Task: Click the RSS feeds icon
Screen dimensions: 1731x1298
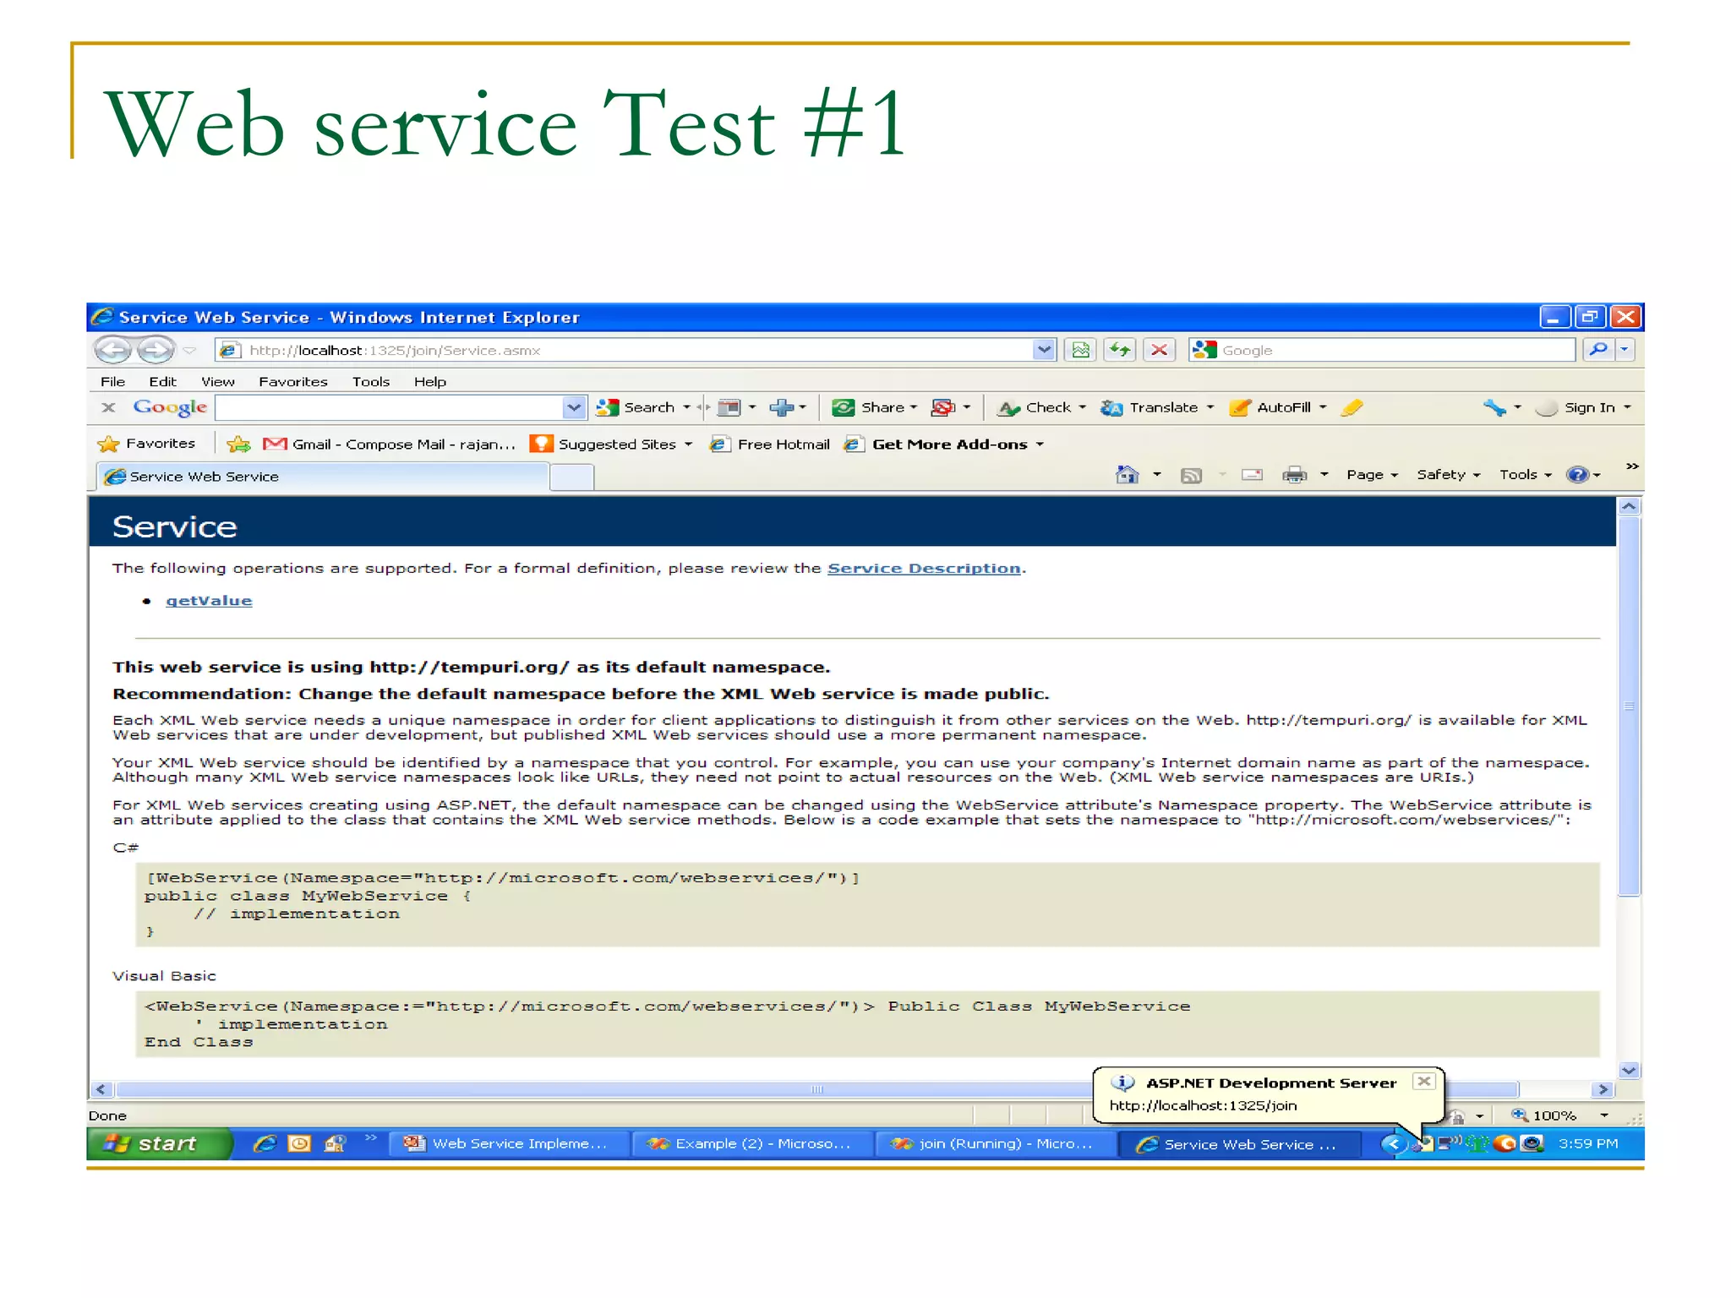Action: (x=1192, y=475)
